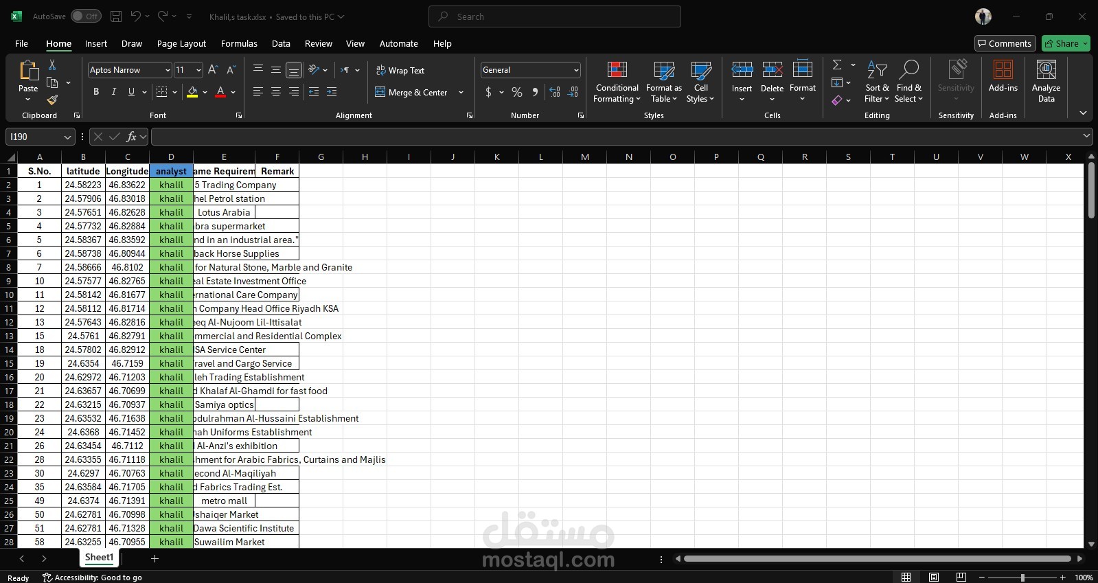Apply Percent Style format
This screenshot has height=583, width=1098.
point(517,92)
